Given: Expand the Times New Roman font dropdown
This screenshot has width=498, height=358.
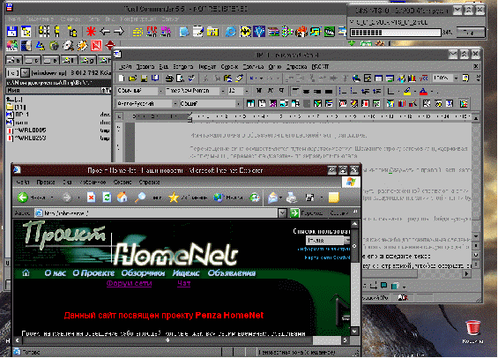Looking at the screenshot, I should [x=223, y=91].
